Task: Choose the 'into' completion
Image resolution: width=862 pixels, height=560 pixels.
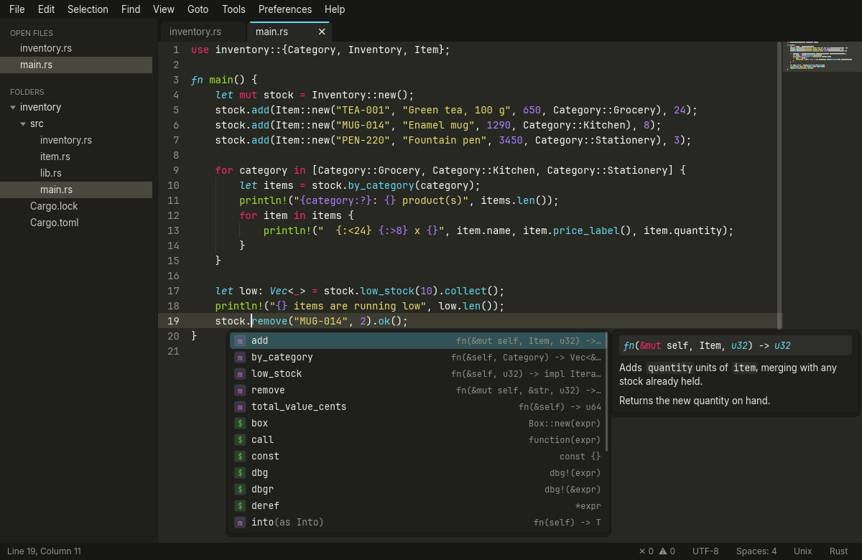Action: tap(417, 523)
